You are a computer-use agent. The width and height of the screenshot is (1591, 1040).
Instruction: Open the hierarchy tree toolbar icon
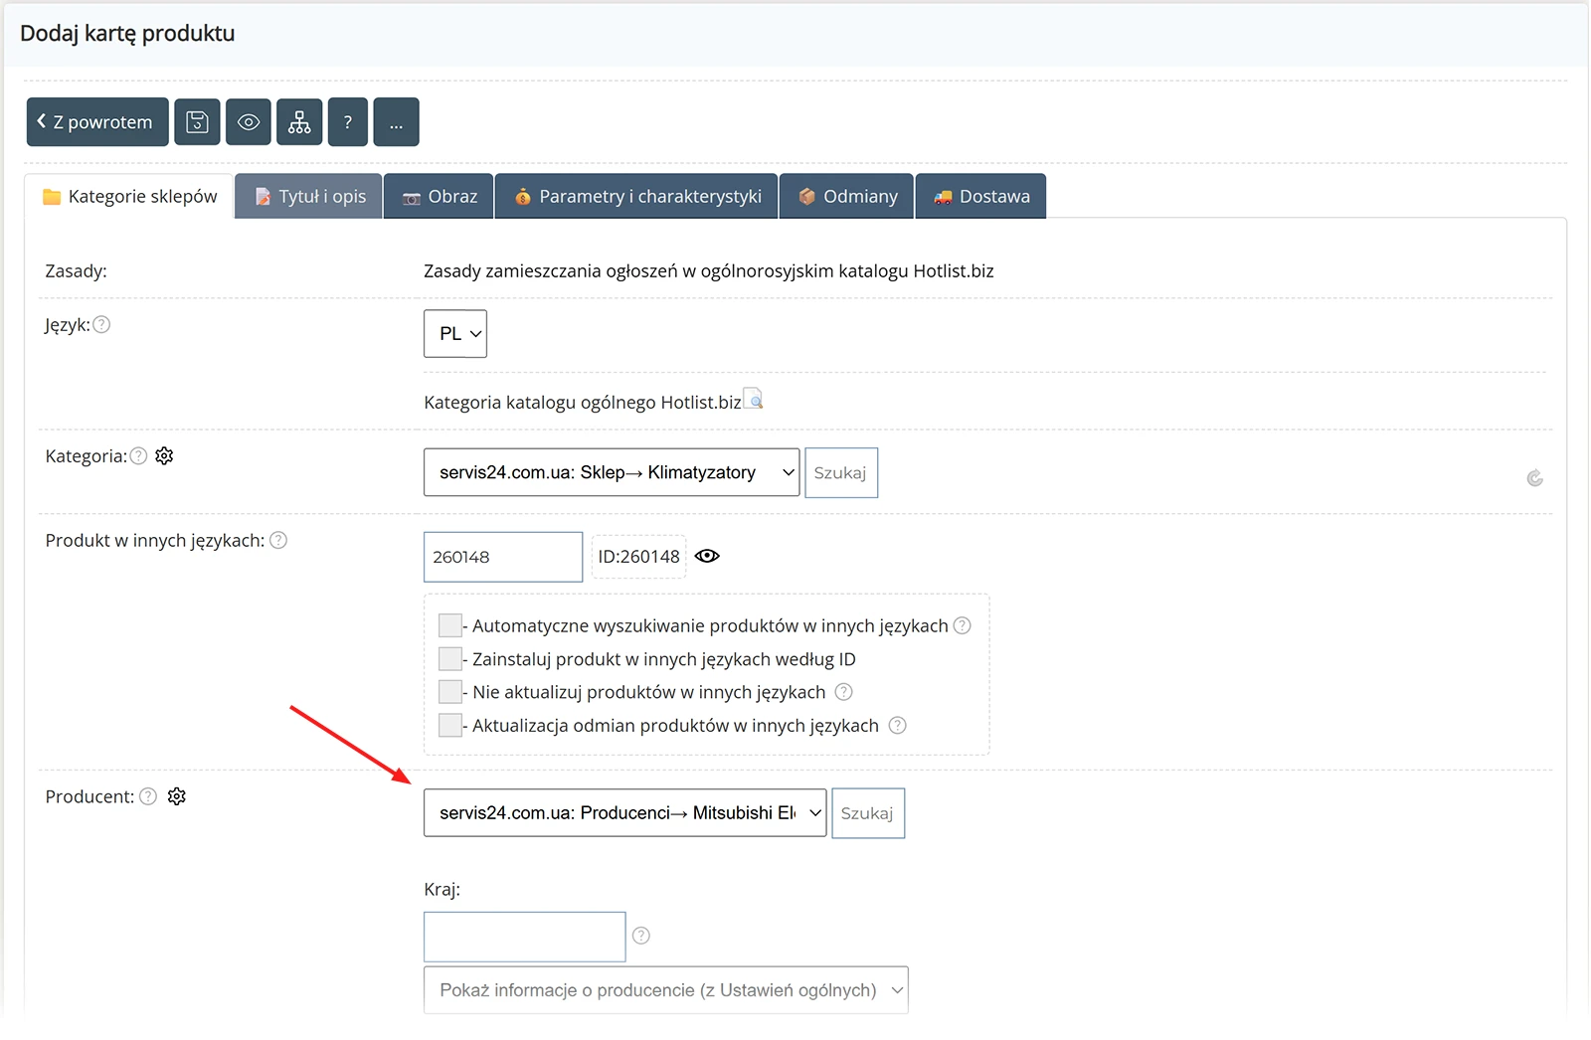point(299,122)
